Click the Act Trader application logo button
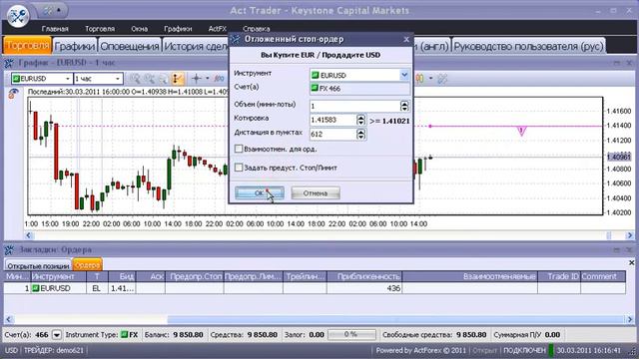The width and height of the screenshot is (639, 359). click(x=18, y=16)
